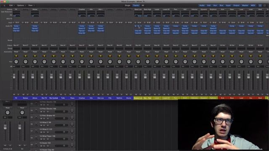
Task: Toggle the Output channel filter button
Action: coord(236,5)
